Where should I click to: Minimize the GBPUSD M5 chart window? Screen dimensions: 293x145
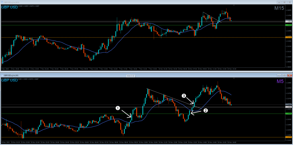click(x=279, y=75)
